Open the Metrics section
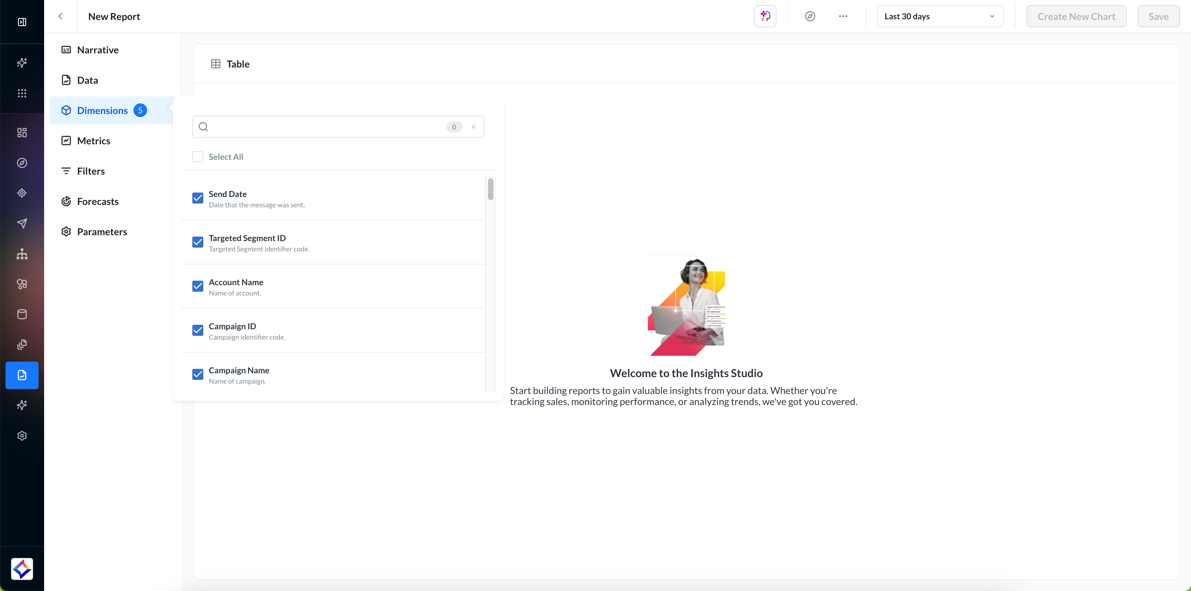The width and height of the screenshot is (1191, 591). point(93,141)
